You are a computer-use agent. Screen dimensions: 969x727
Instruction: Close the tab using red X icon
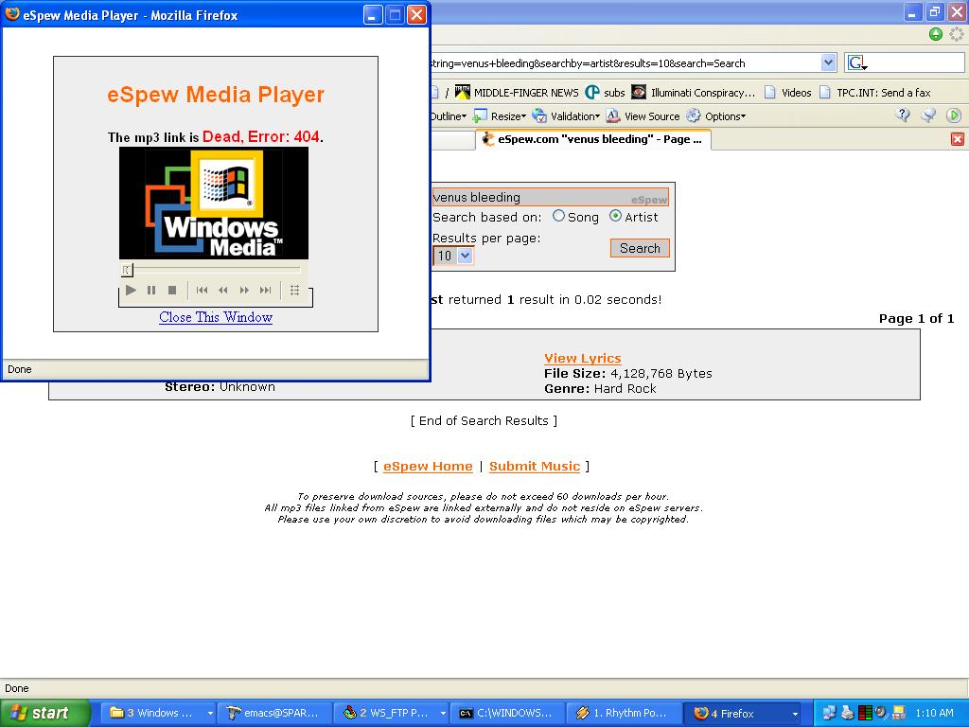click(x=957, y=139)
